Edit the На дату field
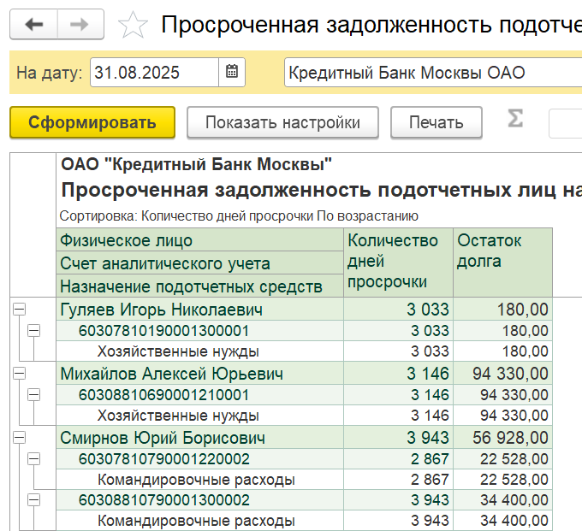 pyautogui.click(x=154, y=73)
